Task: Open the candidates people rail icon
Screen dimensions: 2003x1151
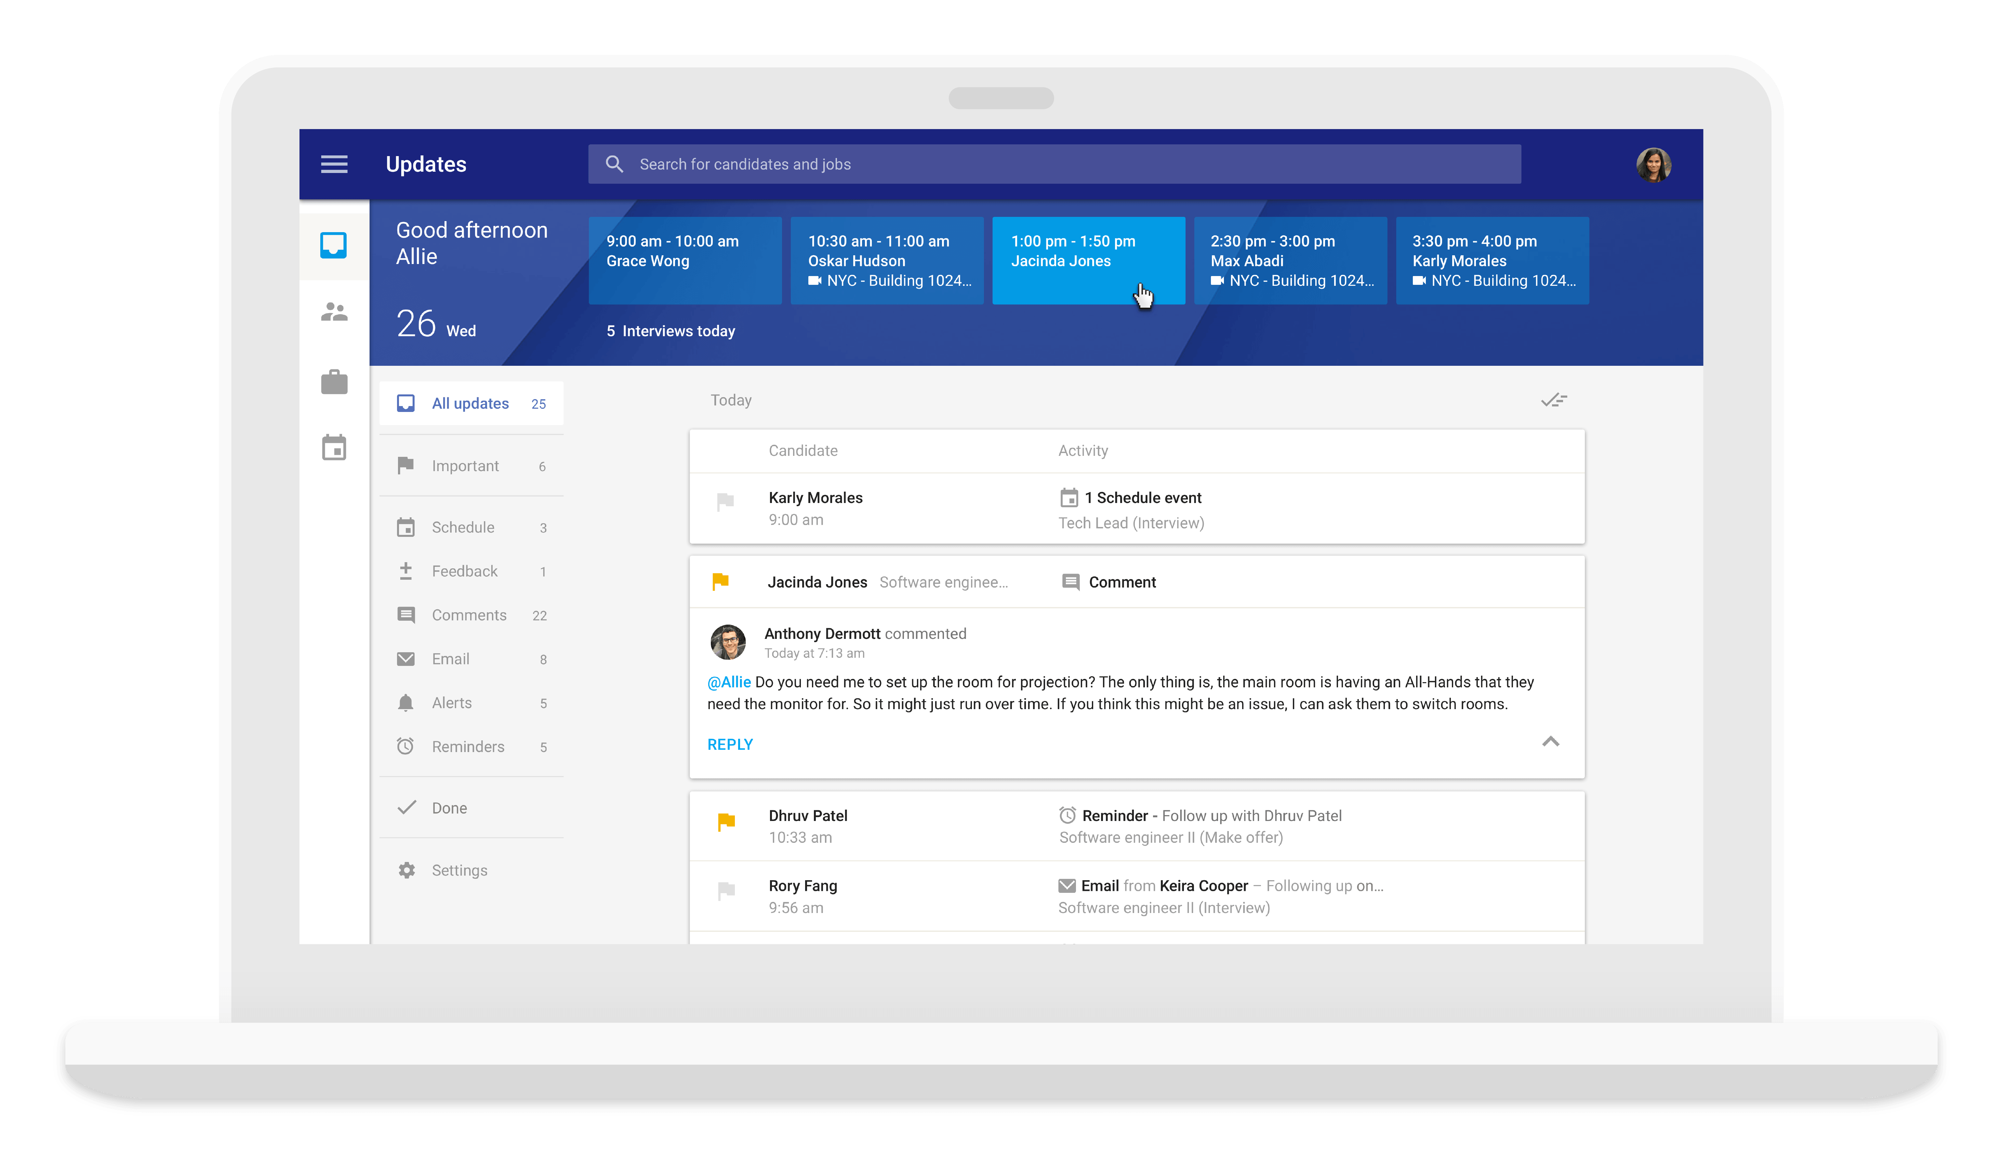Action: click(x=334, y=312)
